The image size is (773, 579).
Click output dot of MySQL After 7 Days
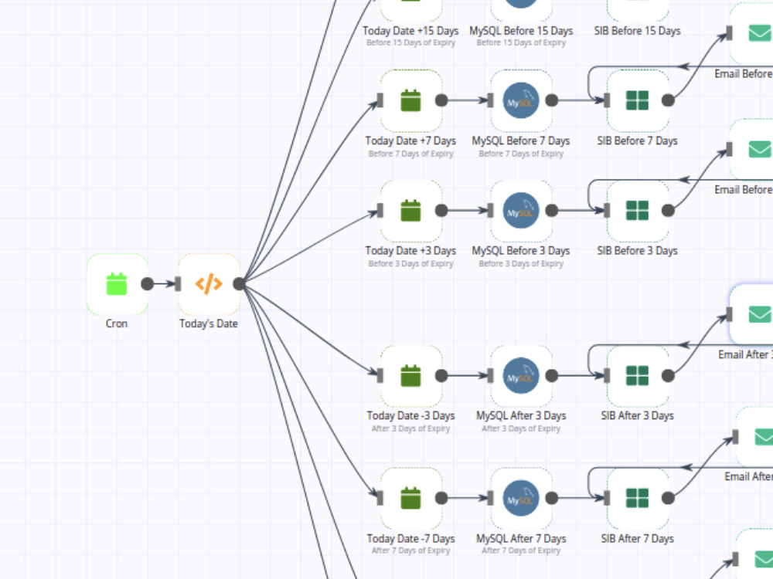point(552,498)
